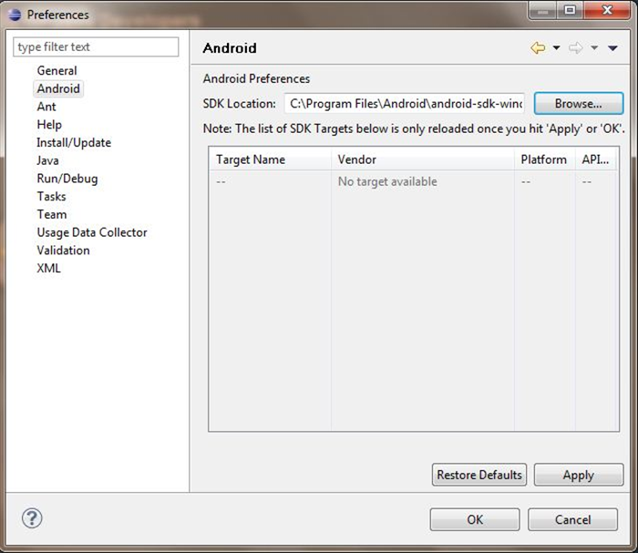Click the API... column header
This screenshot has height=553, width=638.
[x=596, y=159]
